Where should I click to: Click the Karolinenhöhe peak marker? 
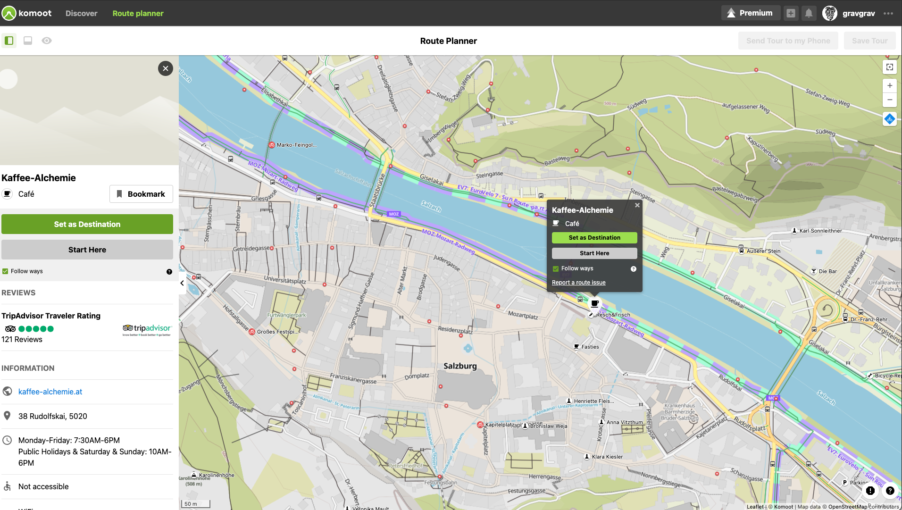tap(194, 475)
